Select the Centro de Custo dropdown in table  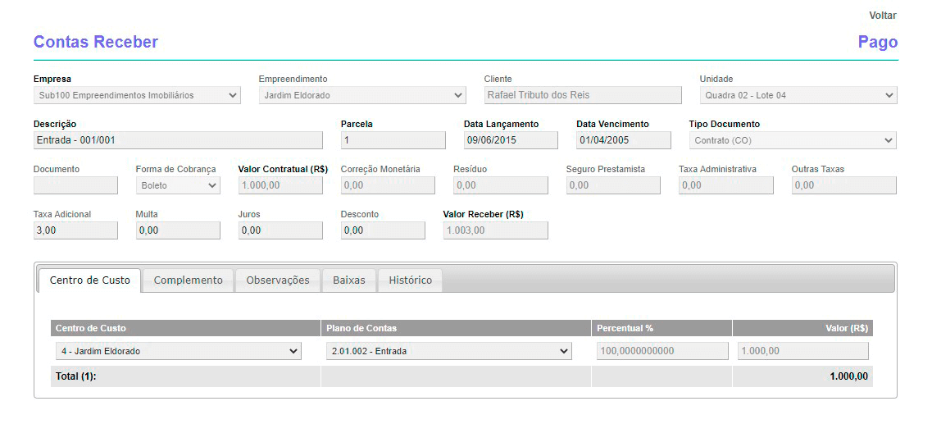pyautogui.click(x=179, y=351)
